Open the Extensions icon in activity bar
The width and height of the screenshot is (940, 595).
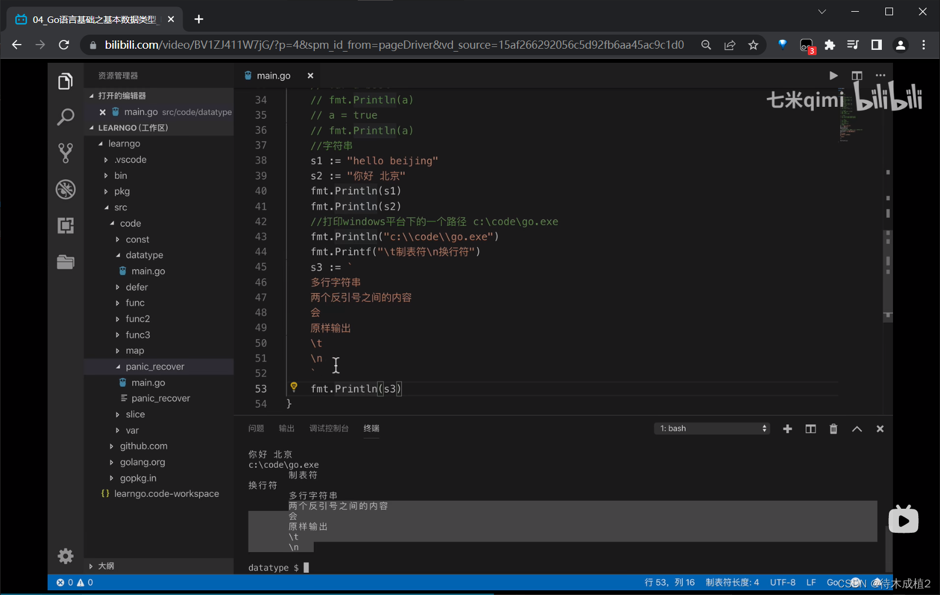(x=66, y=225)
